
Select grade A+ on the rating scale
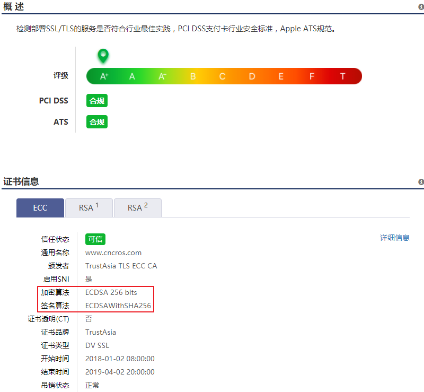[103, 76]
